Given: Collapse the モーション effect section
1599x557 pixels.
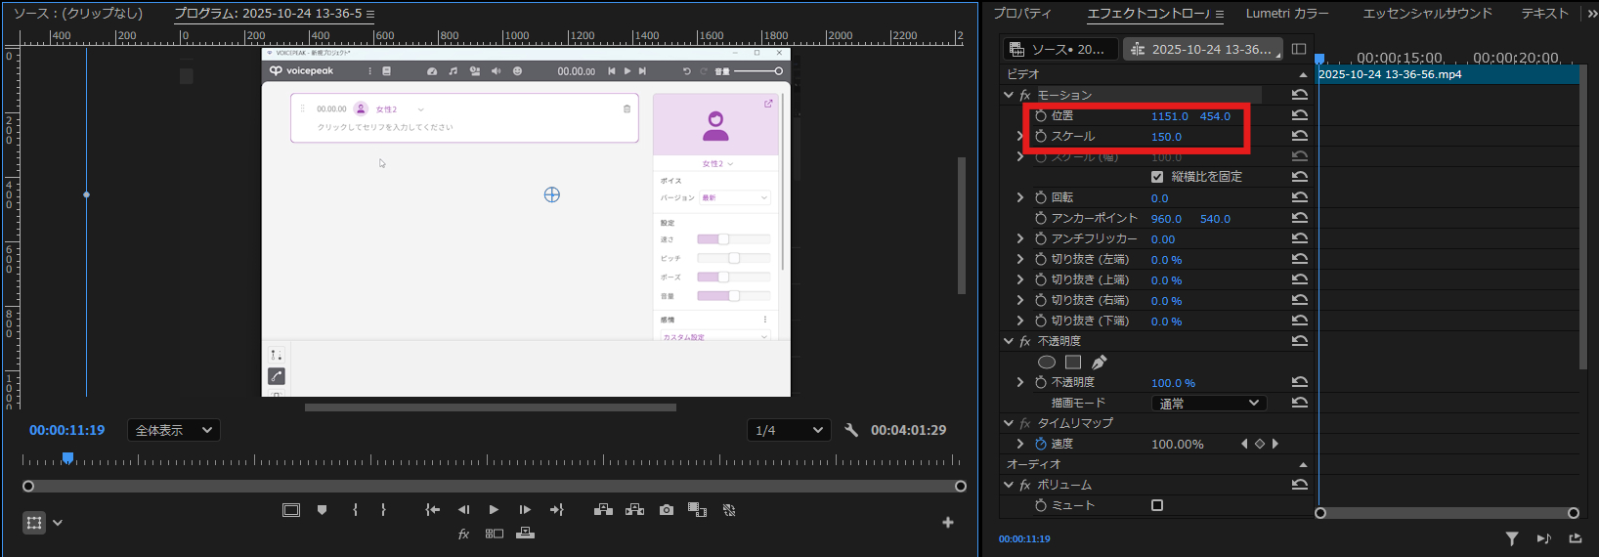Looking at the screenshot, I should pos(1009,95).
